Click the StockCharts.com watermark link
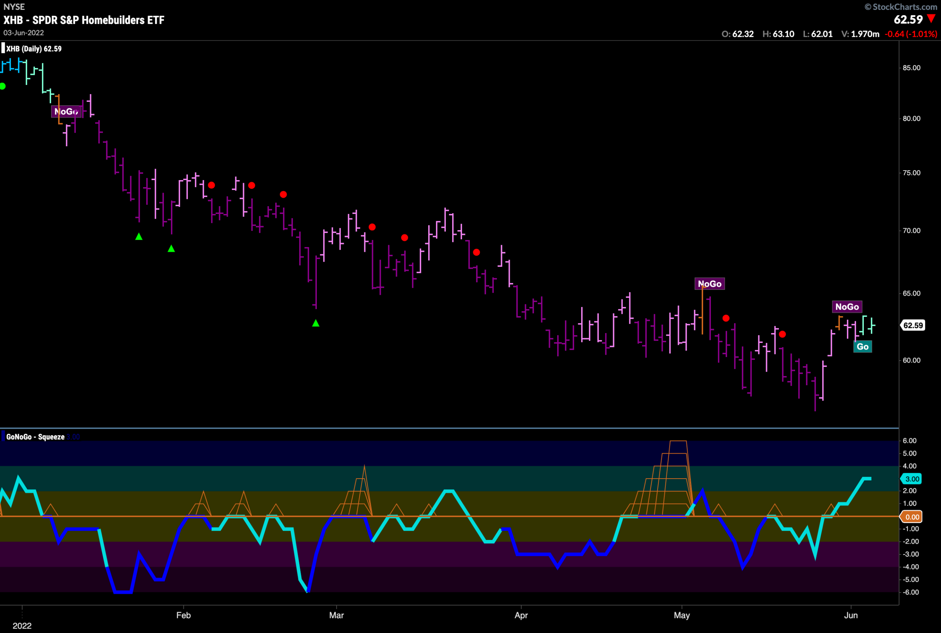This screenshot has width=941, height=633. click(901, 7)
